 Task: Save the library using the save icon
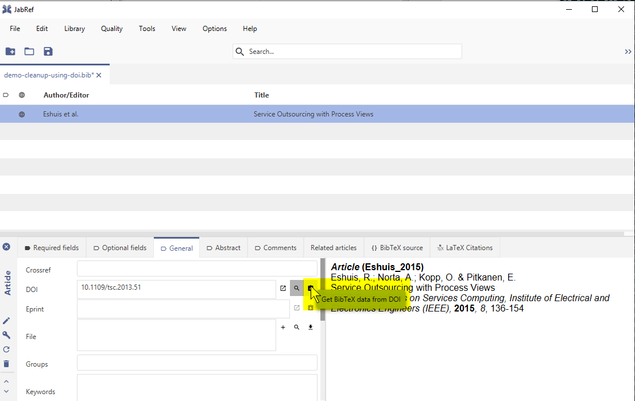48,51
